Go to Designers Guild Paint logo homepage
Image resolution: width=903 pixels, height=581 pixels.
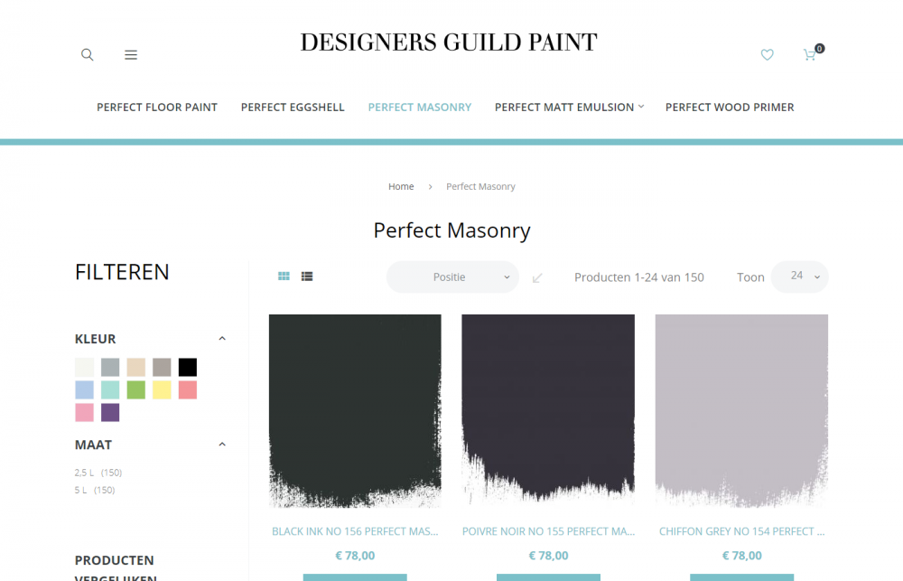(449, 42)
